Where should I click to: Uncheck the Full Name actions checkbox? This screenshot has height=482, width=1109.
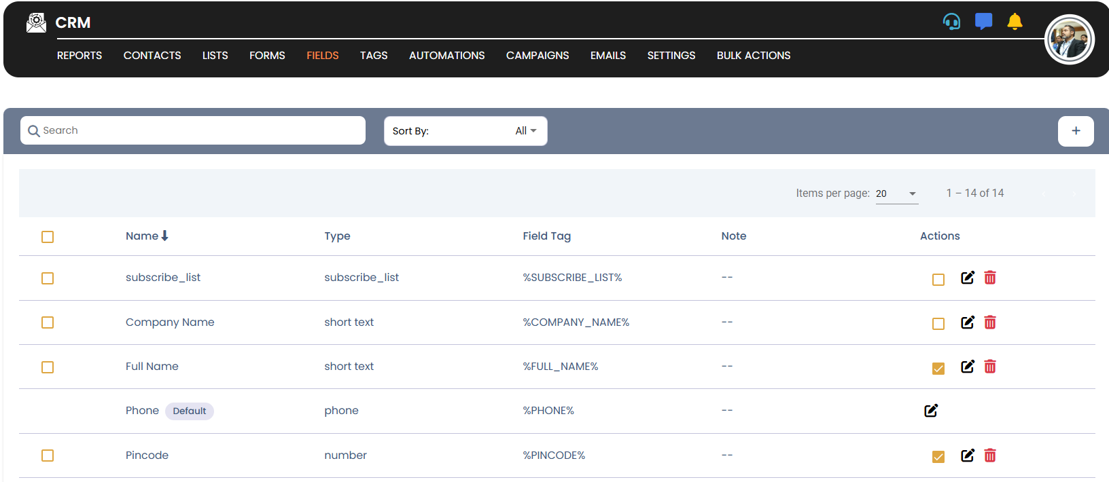[x=938, y=369]
